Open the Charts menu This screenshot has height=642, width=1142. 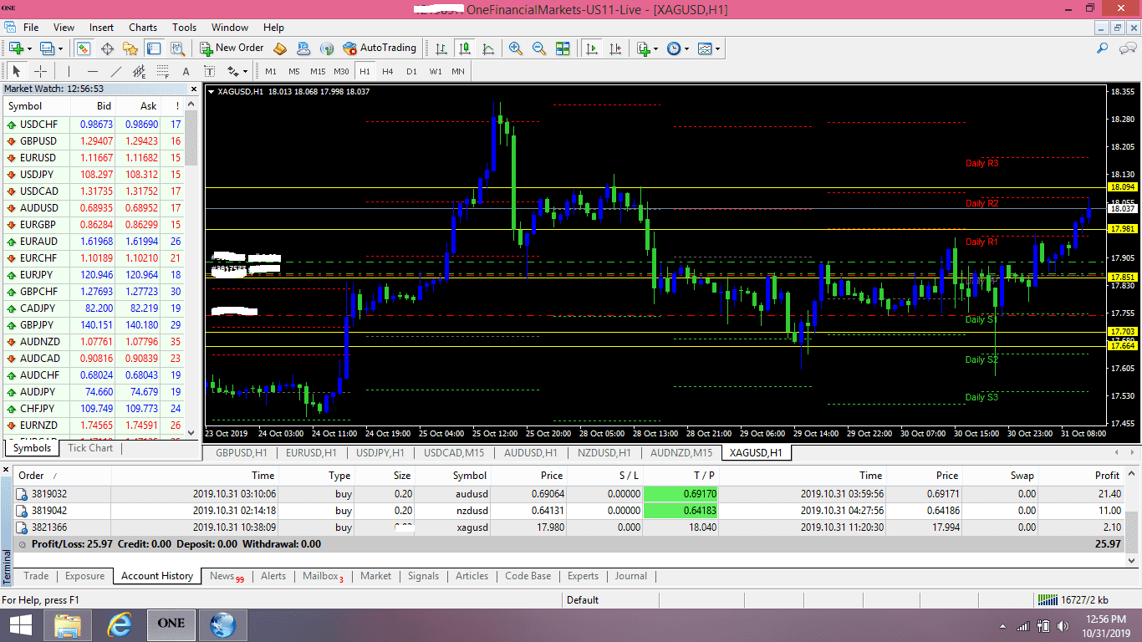(143, 28)
